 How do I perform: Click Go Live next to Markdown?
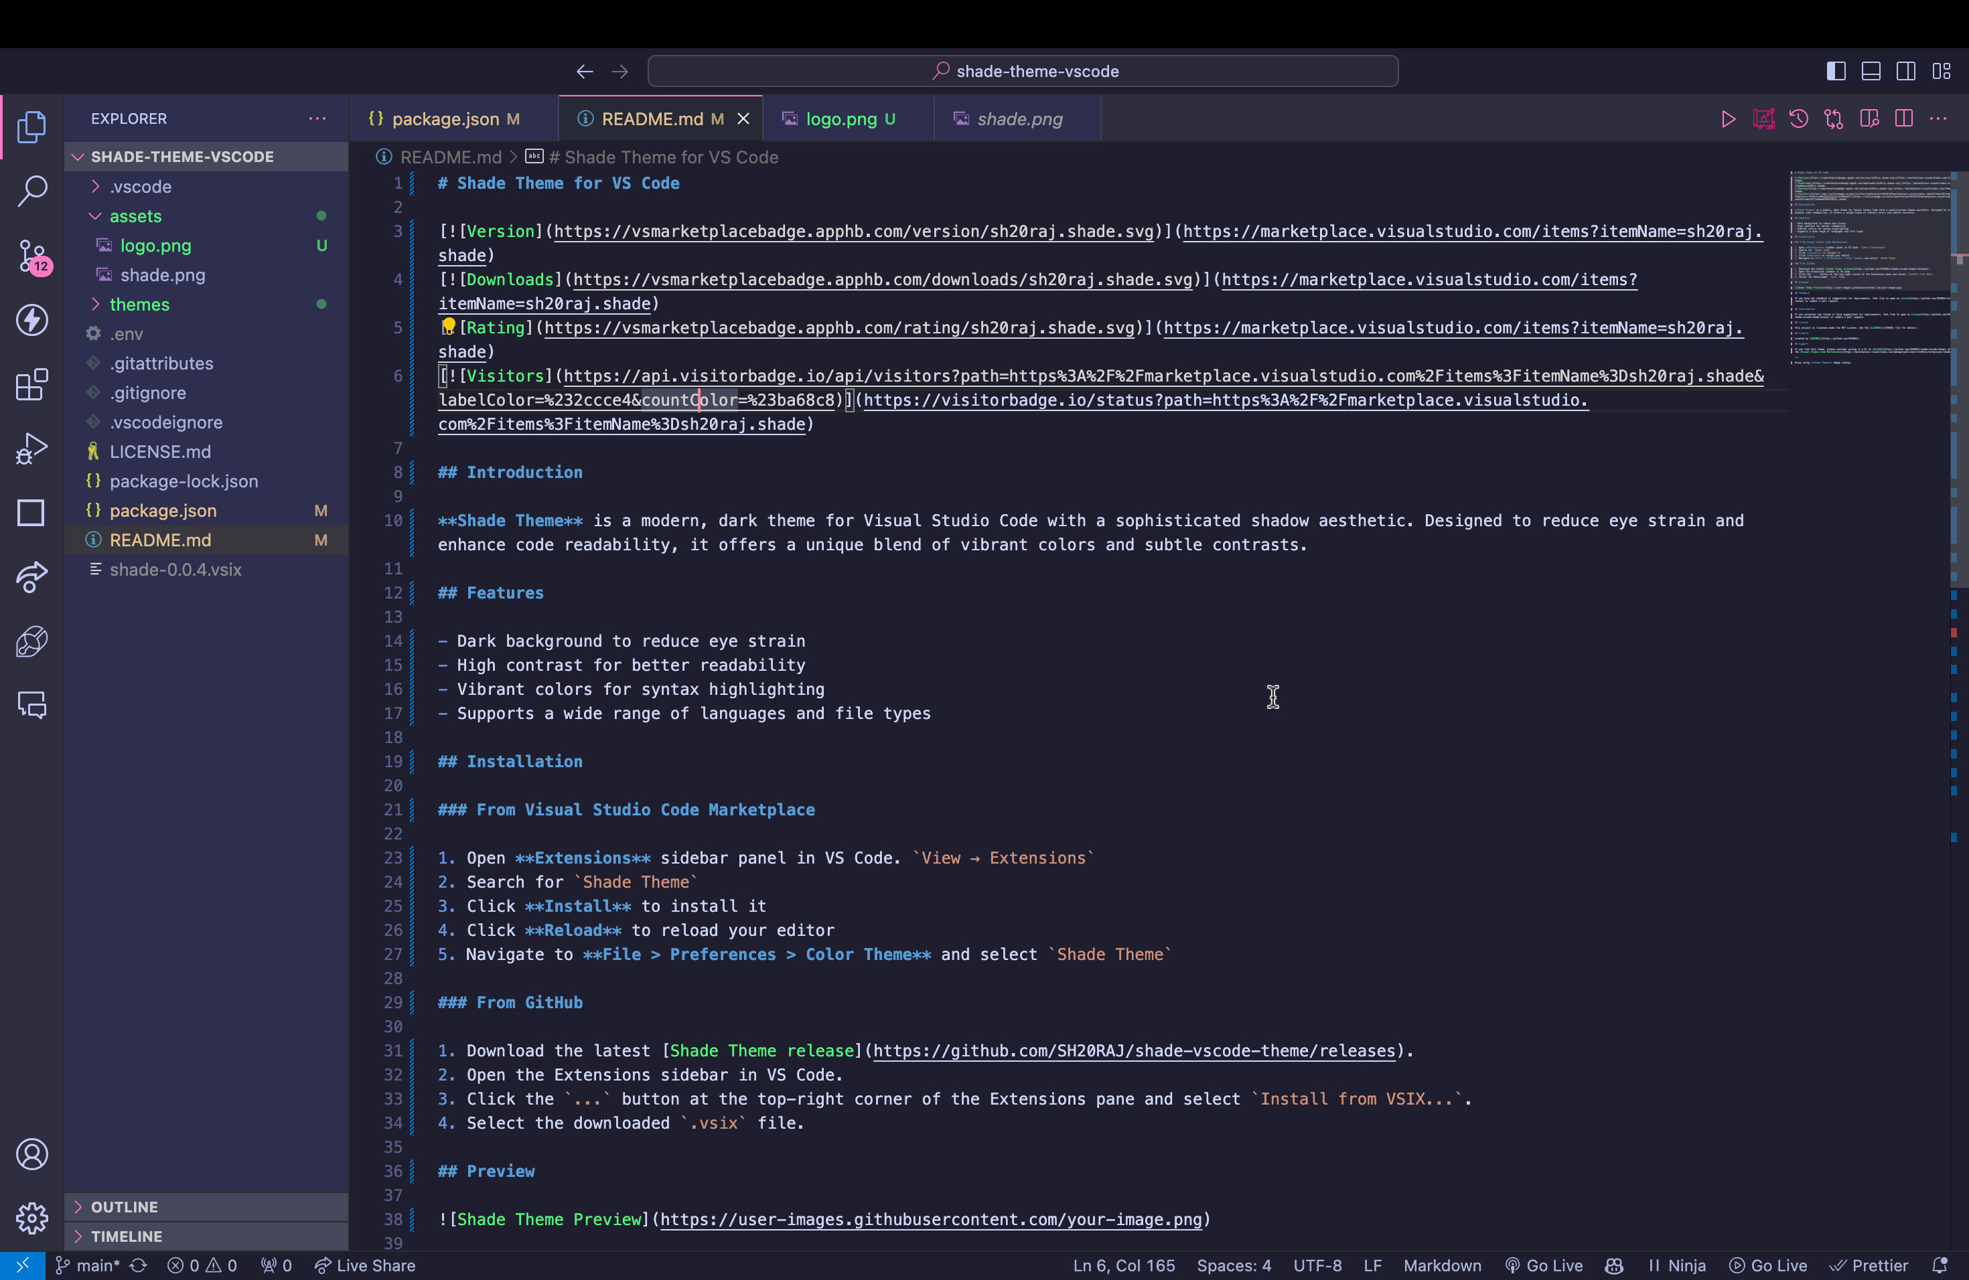(1544, 1265)
